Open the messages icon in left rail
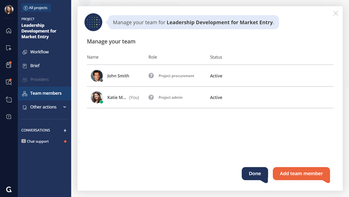Screen dimensions: 349x197 pos(9,100)
